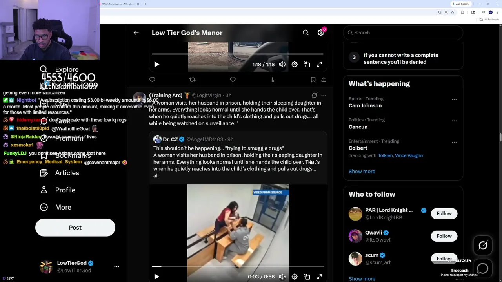
Task: Open @LegitVirgin profile handle
Action: click(x=206, y=95)
